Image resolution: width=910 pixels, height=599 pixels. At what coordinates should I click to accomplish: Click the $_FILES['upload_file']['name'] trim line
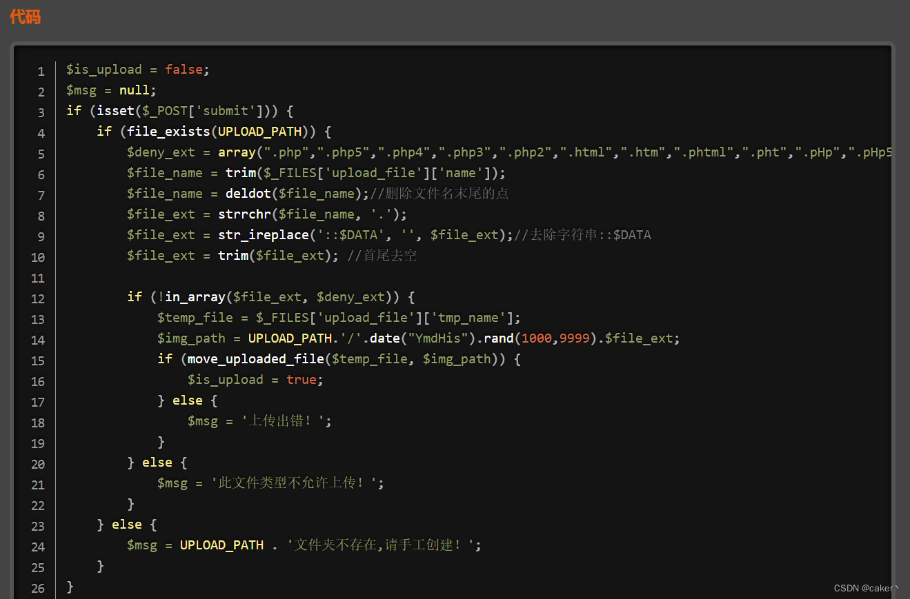click(x=317, y=173)
